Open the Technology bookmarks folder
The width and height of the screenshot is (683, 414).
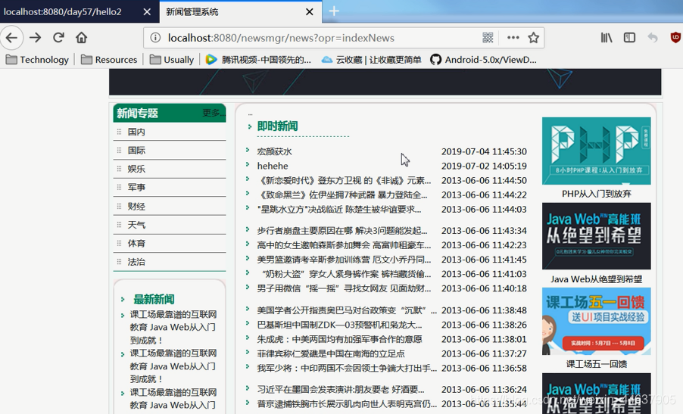37,60
